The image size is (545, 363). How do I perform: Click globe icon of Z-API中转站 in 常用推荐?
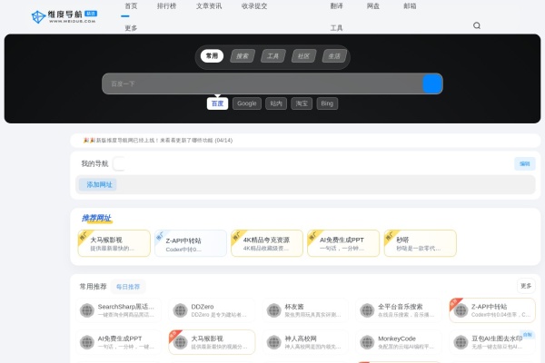point(461,310)
